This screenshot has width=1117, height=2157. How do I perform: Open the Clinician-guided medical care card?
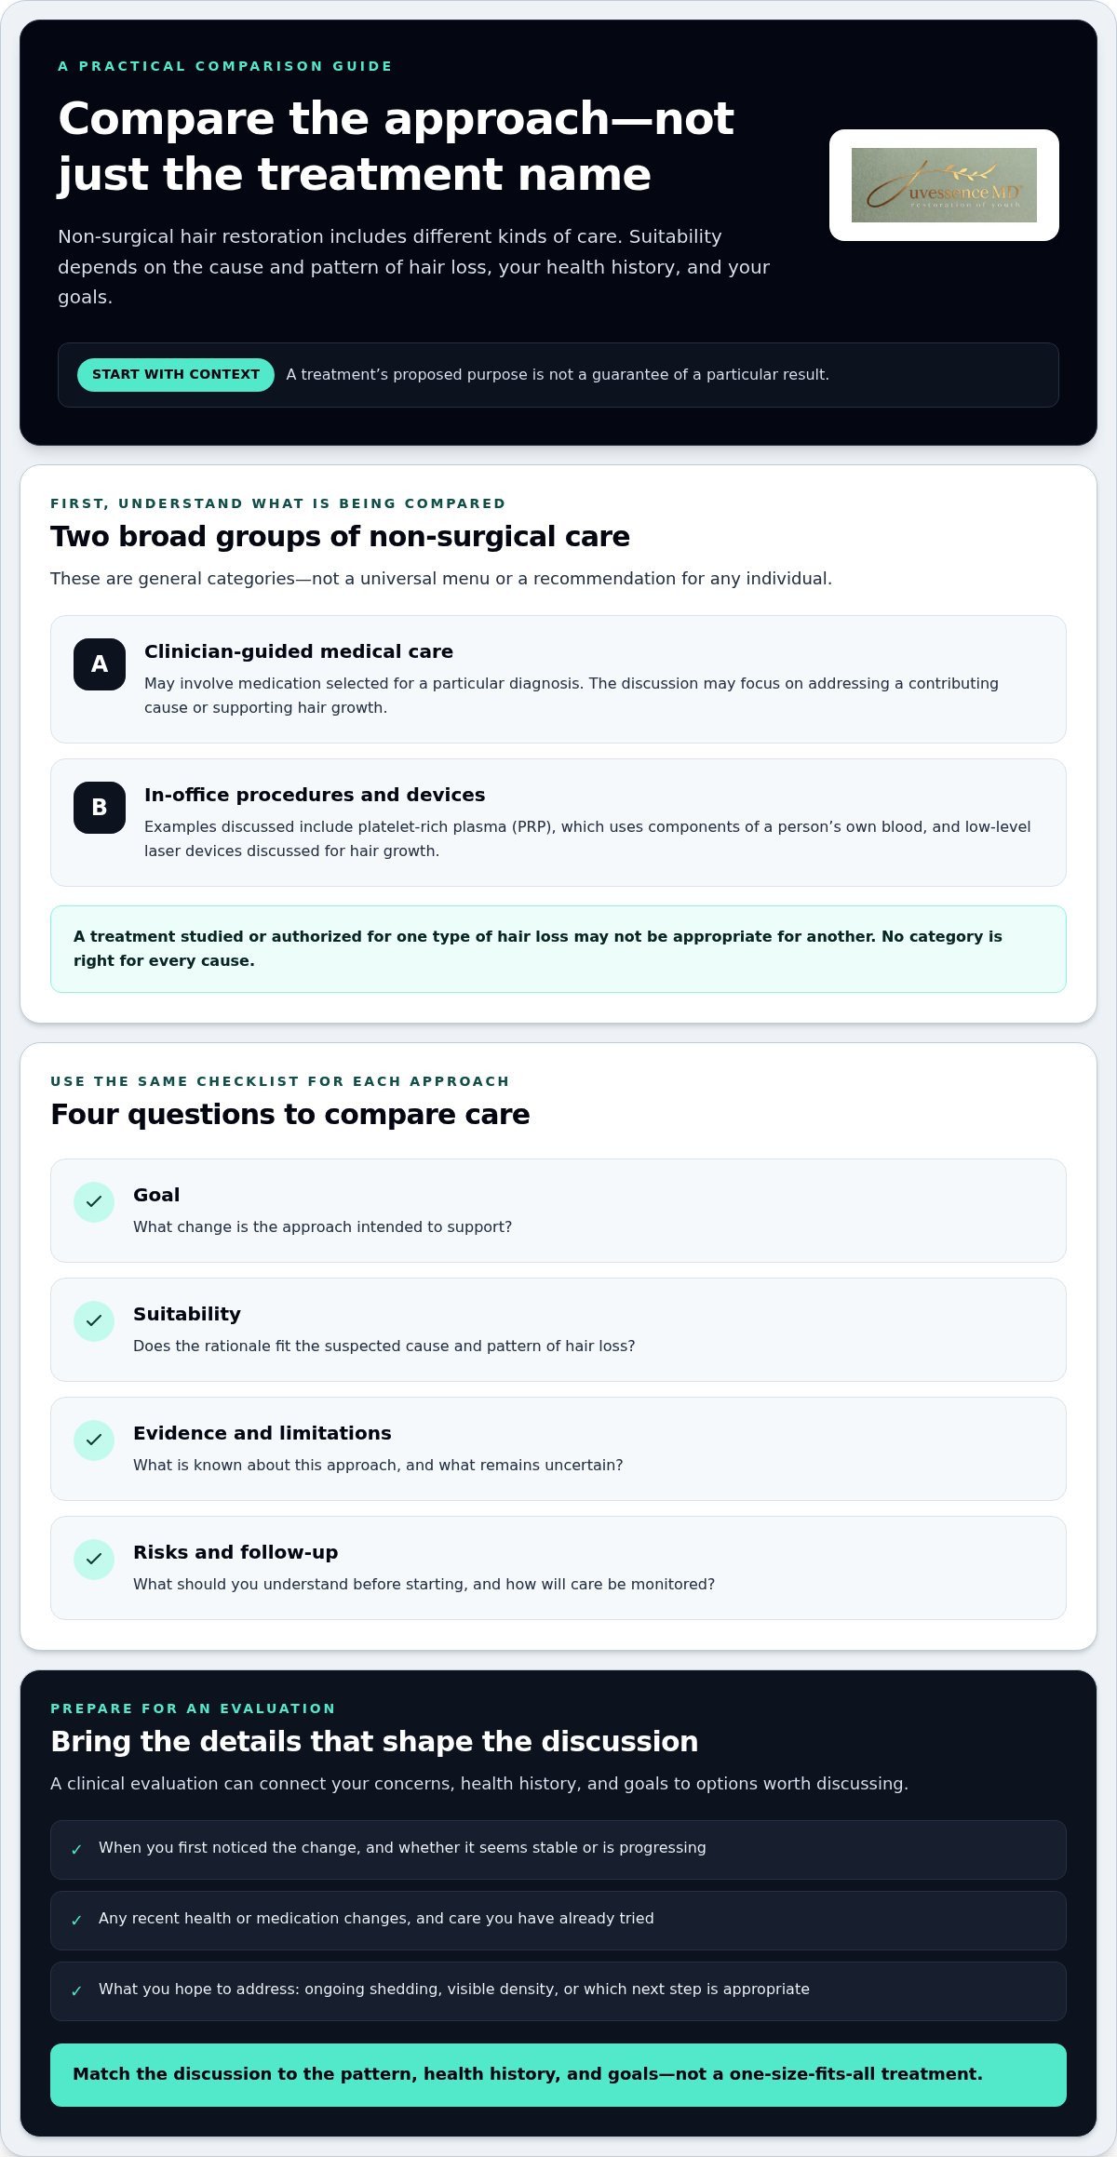tap(558, 679)
